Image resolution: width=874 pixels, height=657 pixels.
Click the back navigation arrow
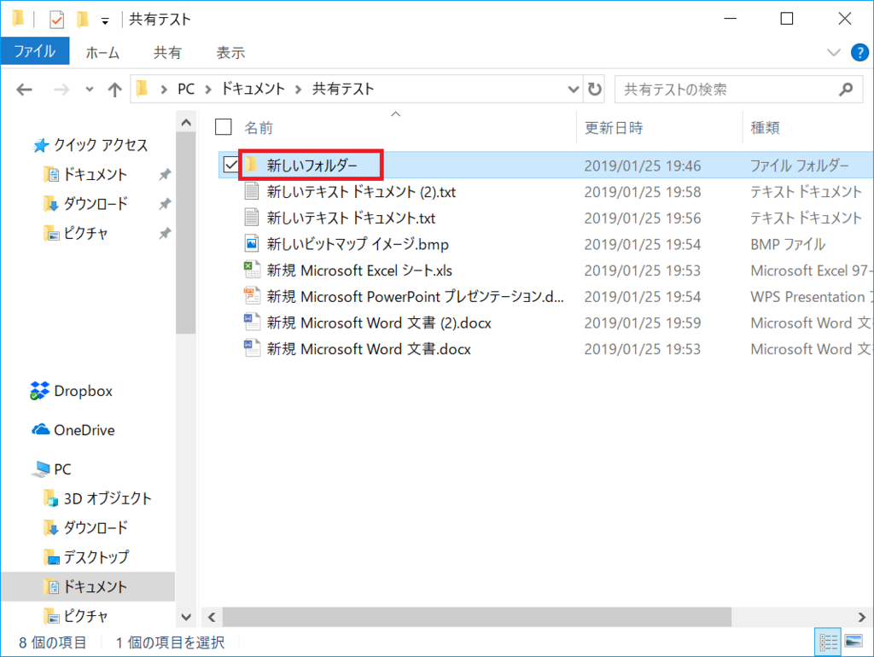click(x=23, y=89)
